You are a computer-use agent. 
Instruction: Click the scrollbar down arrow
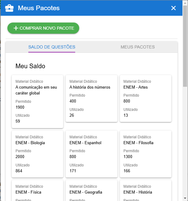coord(185,198)
